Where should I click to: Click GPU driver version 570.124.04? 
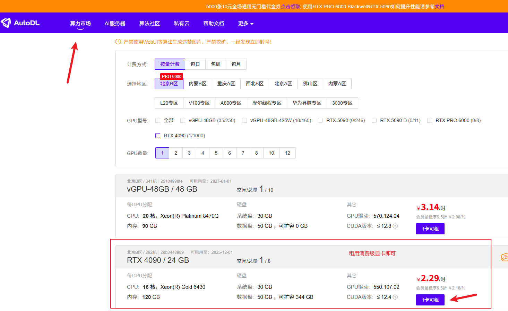click(386, 216)
